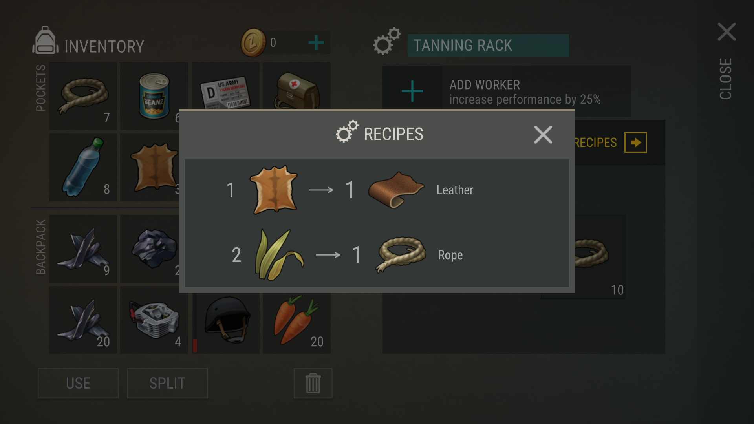The image size is (754, 424).
Task: Select the water bottle item
Action: click(83, 168)
